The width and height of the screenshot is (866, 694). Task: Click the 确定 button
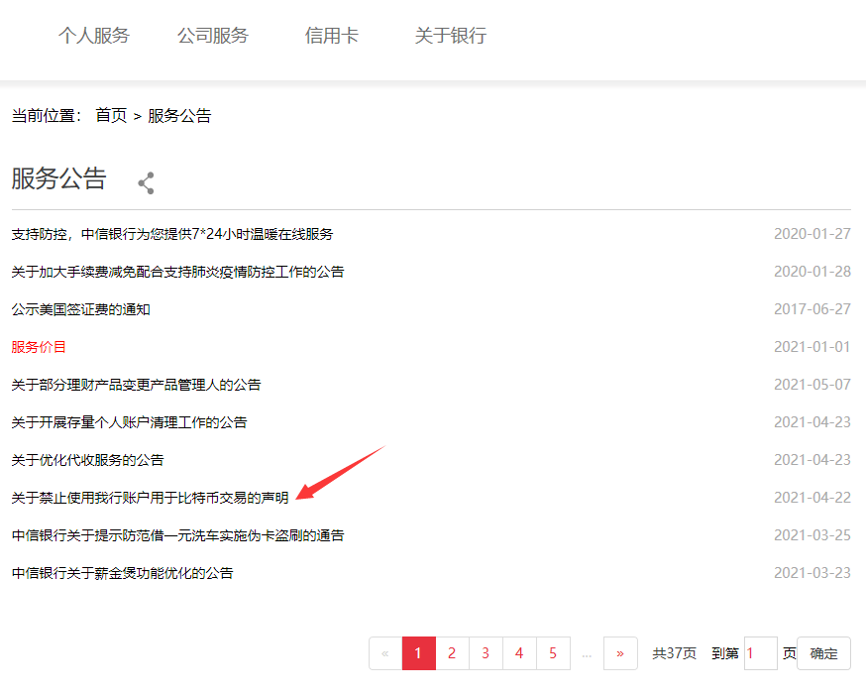(823, 653)
